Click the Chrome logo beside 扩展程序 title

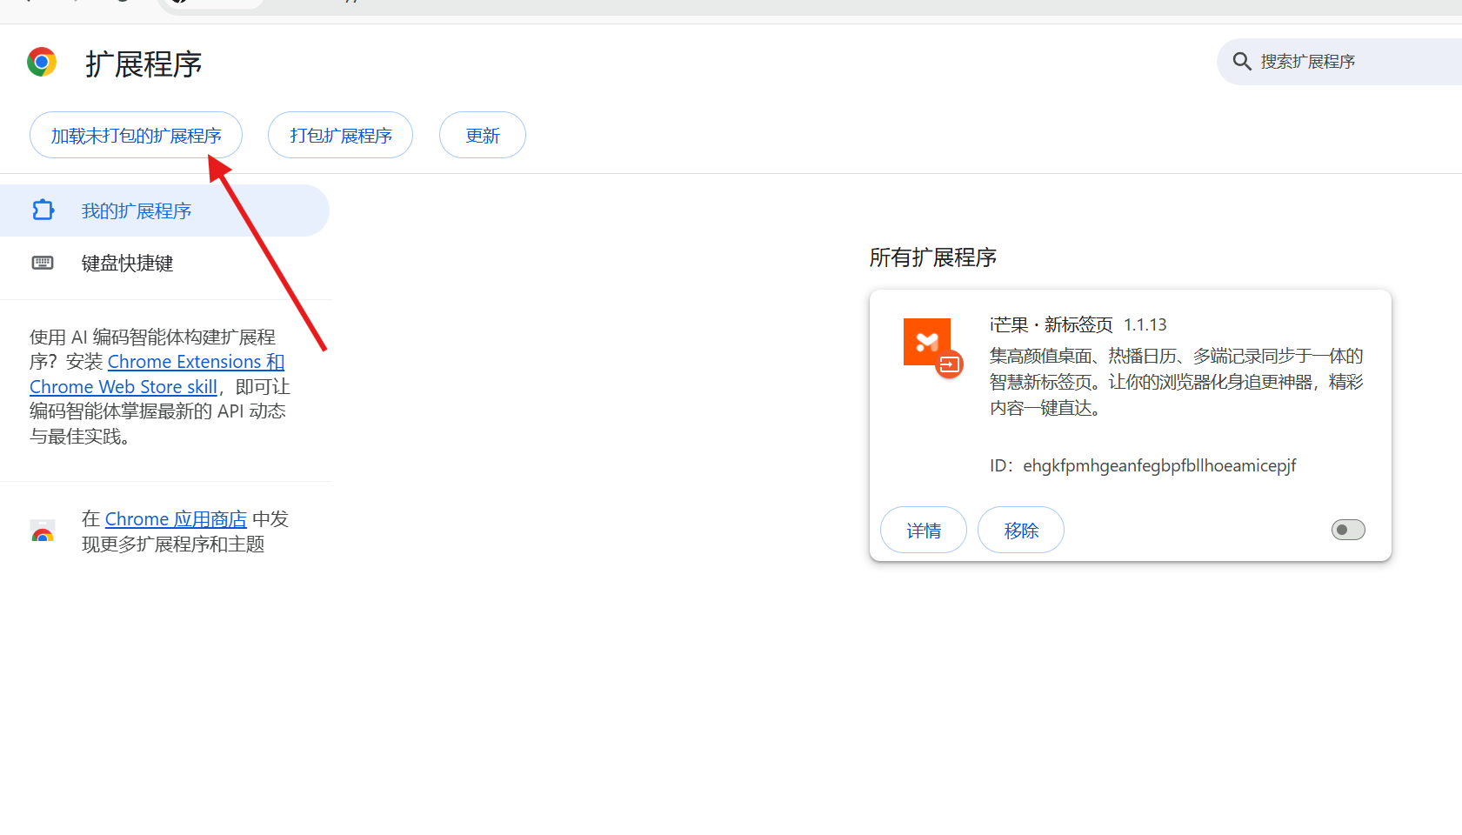point(42,63)
